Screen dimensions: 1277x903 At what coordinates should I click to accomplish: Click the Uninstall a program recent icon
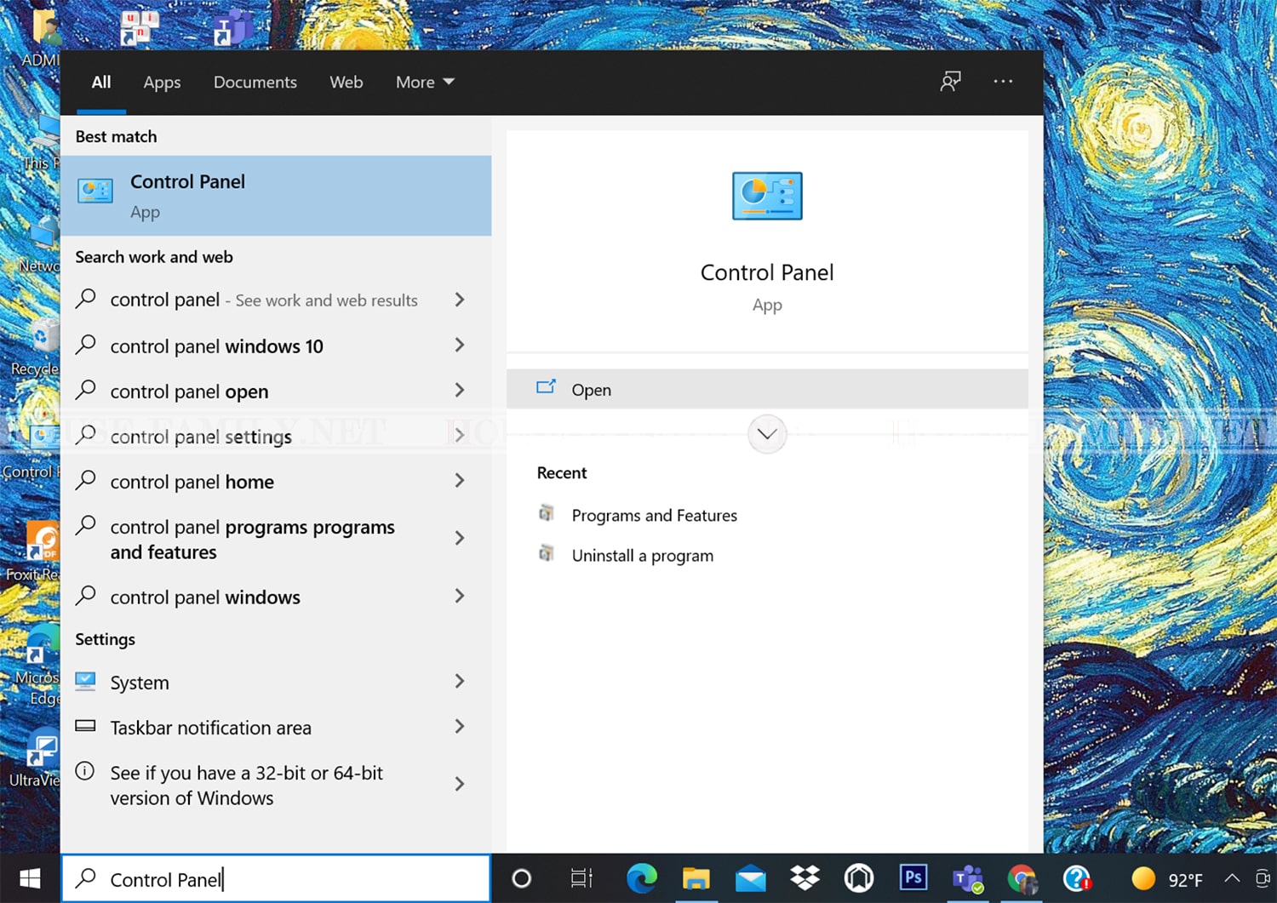click(547, 553)
